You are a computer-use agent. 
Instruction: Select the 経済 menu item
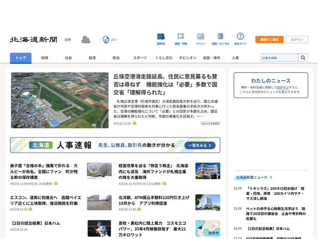tap(92, 58)
